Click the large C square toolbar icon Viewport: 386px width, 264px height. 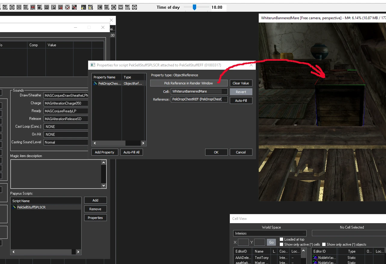coord(100,7)
